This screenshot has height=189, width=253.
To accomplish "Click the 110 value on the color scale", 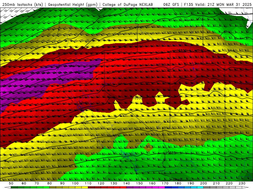I will click(x=88, y=183).
